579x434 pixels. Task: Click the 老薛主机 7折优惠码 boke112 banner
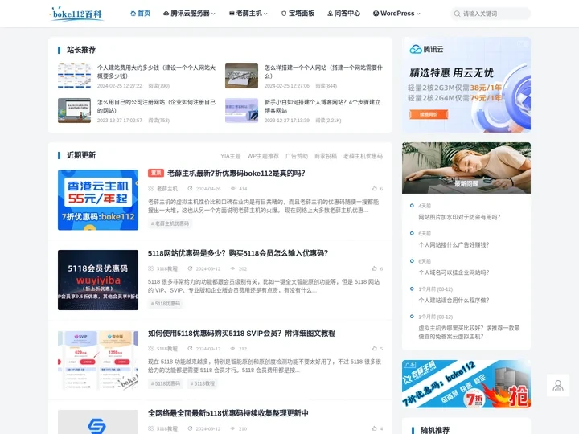(x=466, y=384)
